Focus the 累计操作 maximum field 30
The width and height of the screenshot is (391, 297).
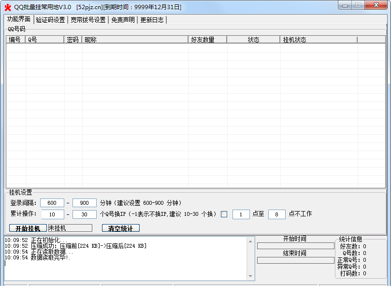pyautogui.click(x=85, y=214)
